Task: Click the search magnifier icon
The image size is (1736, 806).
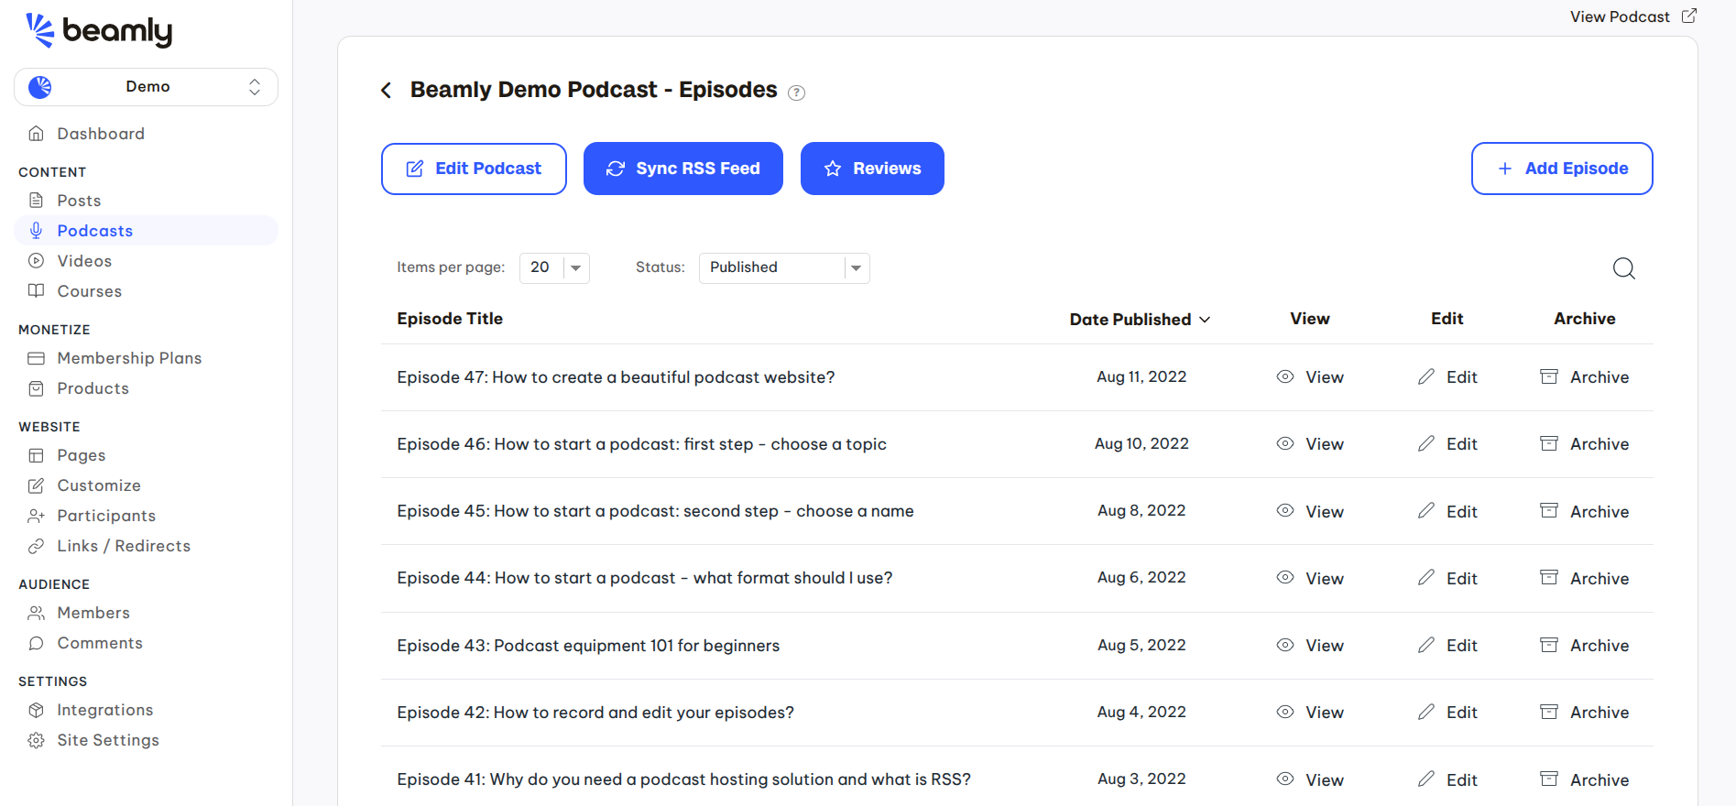Action: click(1624, 268)
